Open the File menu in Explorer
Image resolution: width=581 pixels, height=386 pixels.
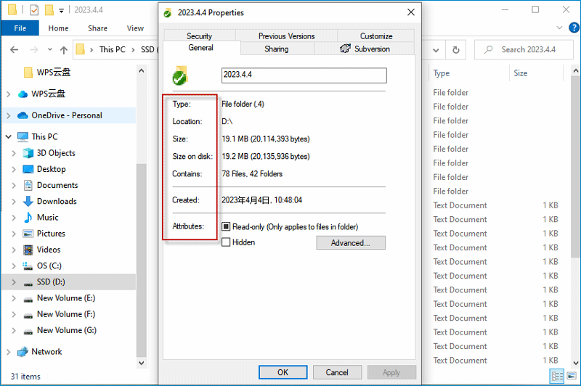(20, 28)
